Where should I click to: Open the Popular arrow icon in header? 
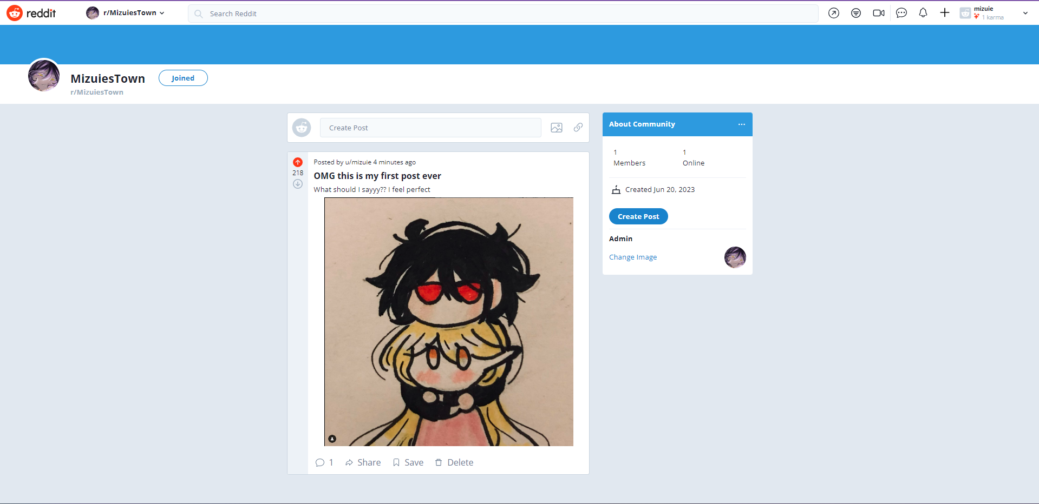click(834, 13)
